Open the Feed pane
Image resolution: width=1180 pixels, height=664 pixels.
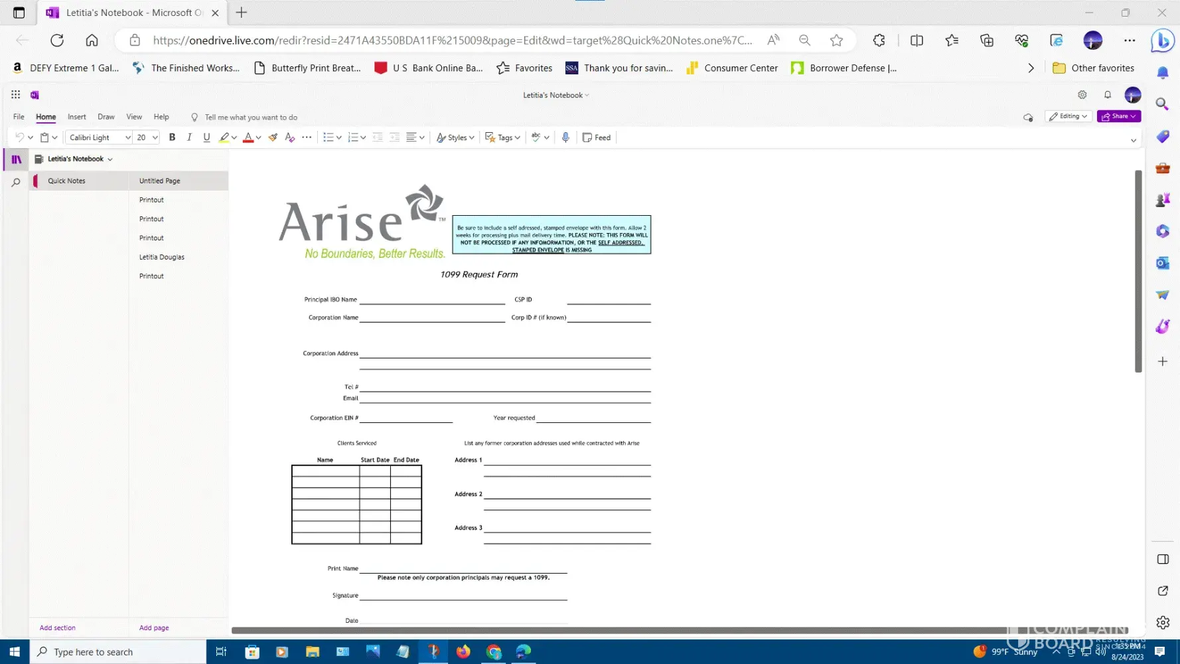point(596,137)
